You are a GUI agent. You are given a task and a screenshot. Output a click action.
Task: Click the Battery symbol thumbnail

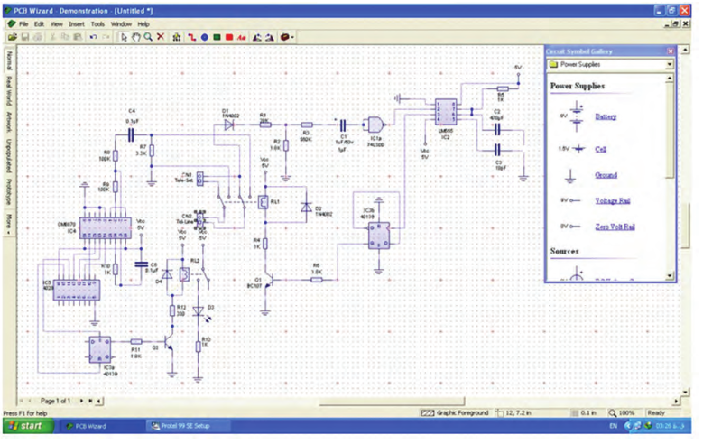point(577,116)
